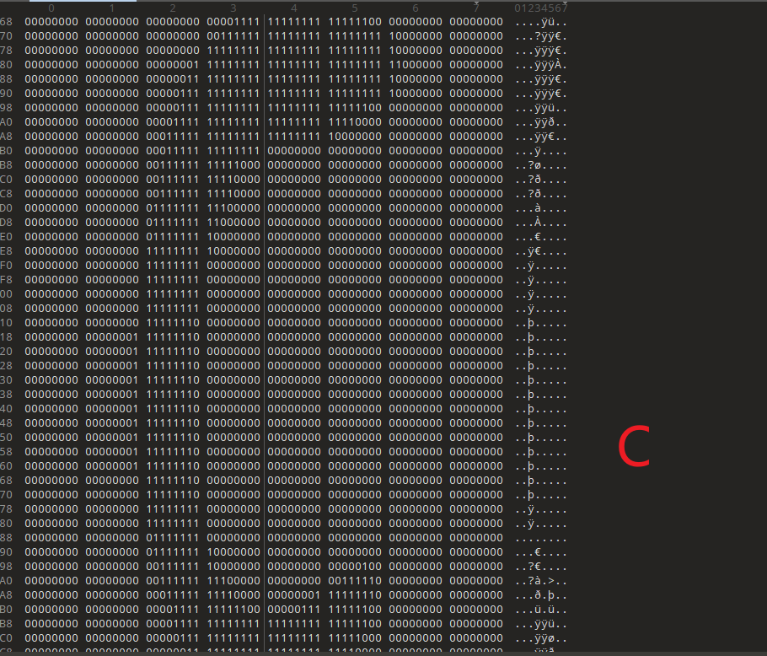Select row offset 38
The image size is (767, 656).
7,395
